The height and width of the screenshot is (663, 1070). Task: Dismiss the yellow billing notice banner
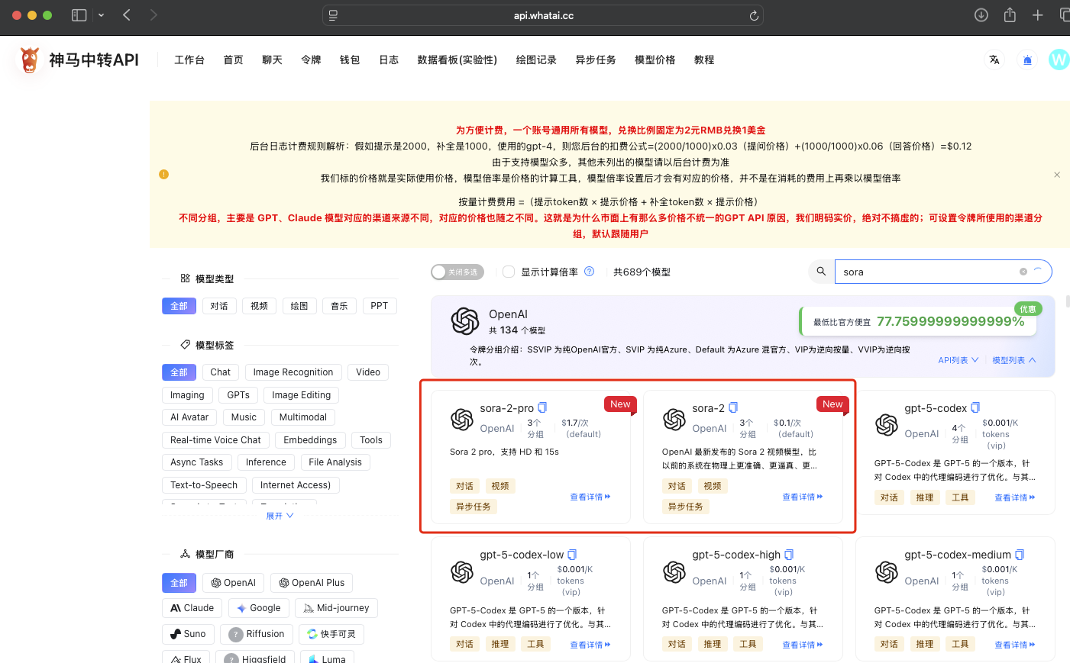pyautogui.click(x=1057, y=175)
